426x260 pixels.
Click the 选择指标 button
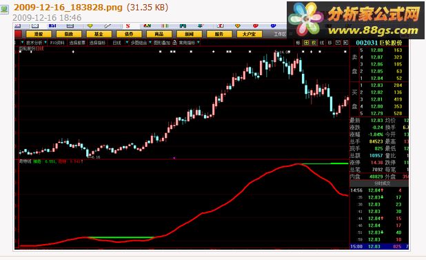coord(97,42)
